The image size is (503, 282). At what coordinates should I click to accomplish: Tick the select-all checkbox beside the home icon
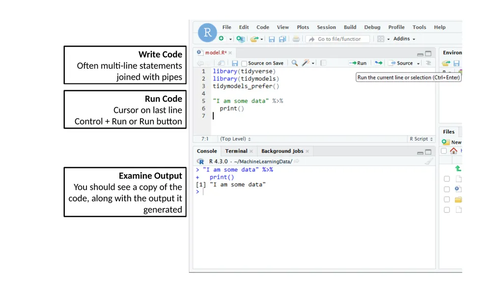[444, 151]
